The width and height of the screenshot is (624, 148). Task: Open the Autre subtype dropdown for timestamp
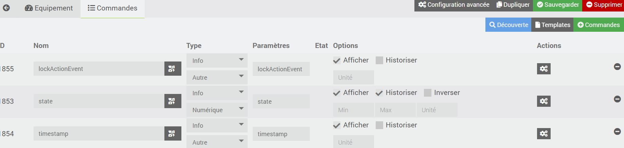tap(217, 142)
